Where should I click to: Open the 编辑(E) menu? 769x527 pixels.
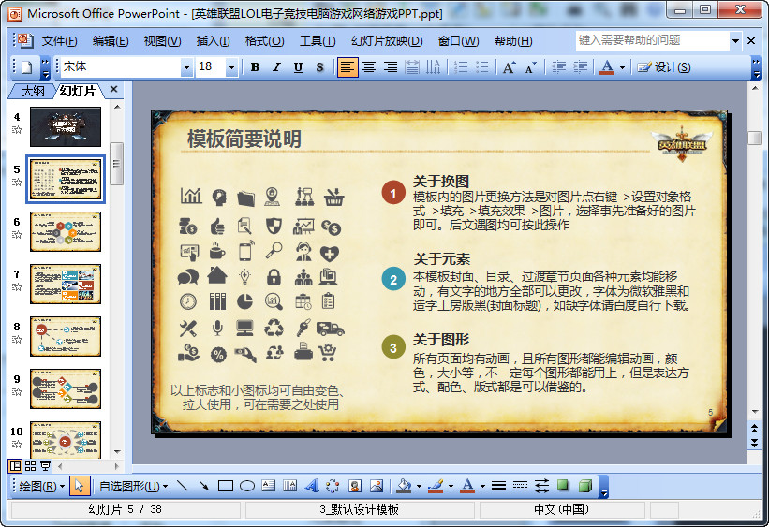point(111,41)
